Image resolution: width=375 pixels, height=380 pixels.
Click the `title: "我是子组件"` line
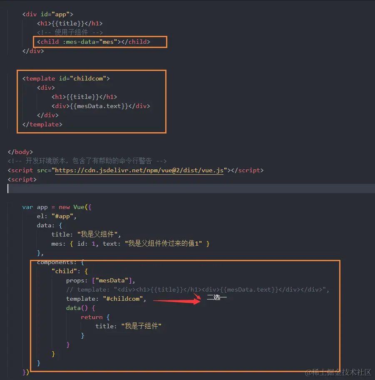pos(128,326)
